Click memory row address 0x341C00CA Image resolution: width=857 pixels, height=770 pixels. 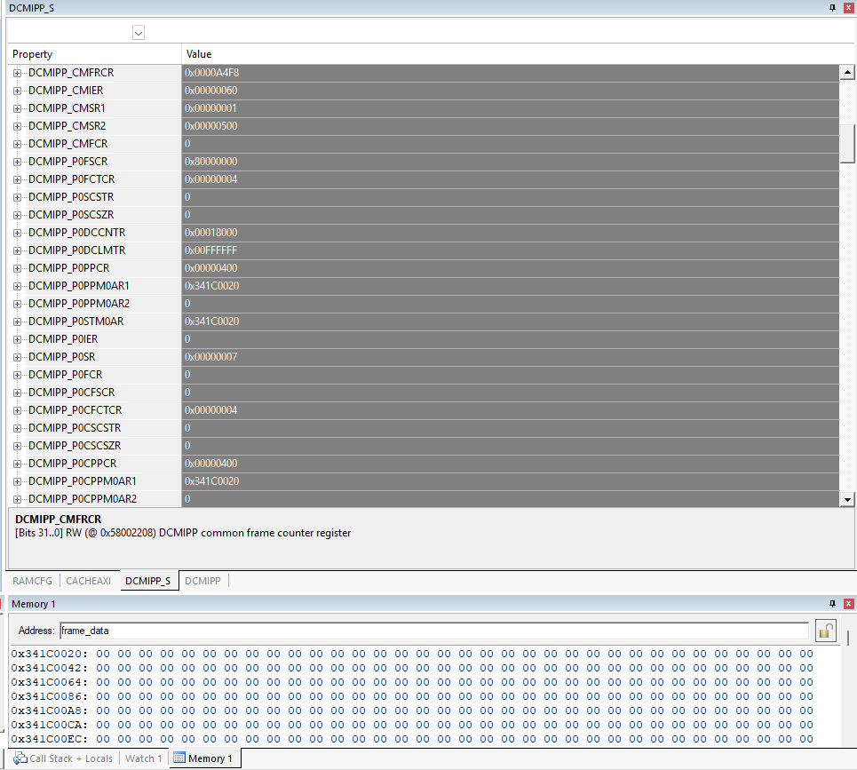[x=49, y=726]
